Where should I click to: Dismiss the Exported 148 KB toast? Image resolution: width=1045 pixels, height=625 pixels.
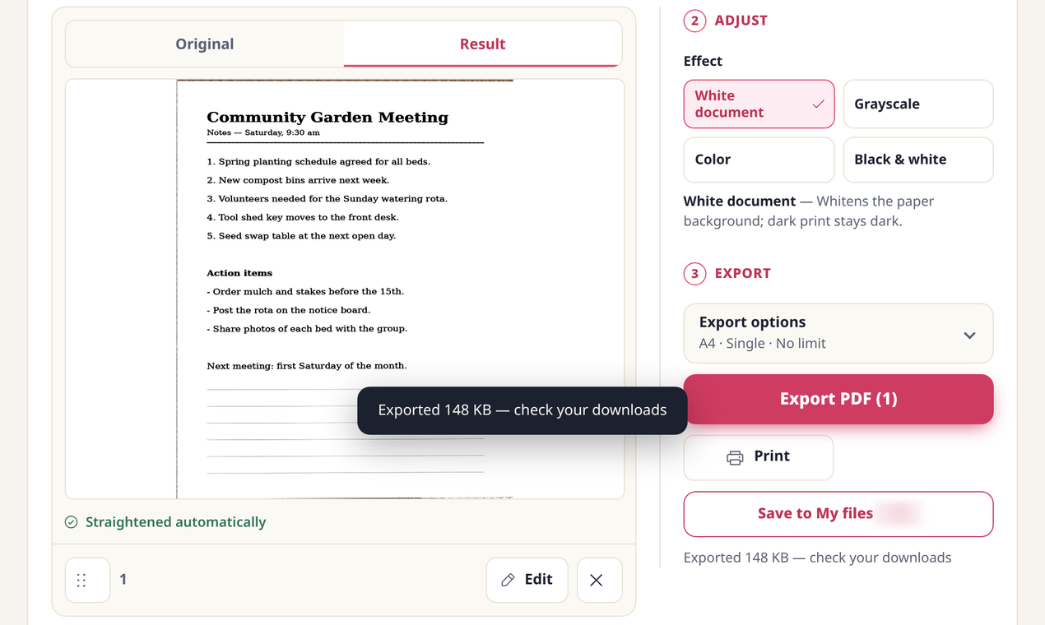522,410
